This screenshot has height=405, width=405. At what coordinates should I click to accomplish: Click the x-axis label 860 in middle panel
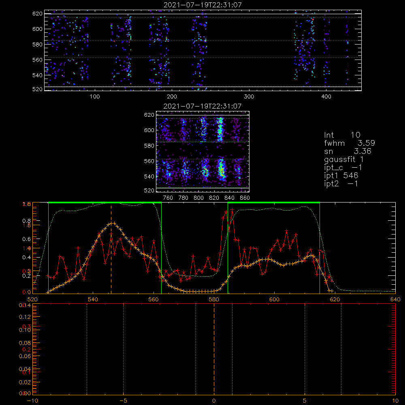coord(245,198)
